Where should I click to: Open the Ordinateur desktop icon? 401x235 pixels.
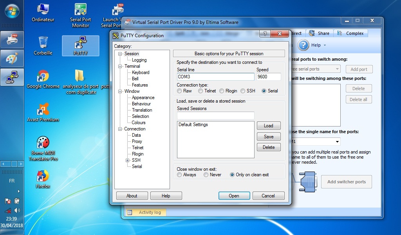[x=43, y=13]
